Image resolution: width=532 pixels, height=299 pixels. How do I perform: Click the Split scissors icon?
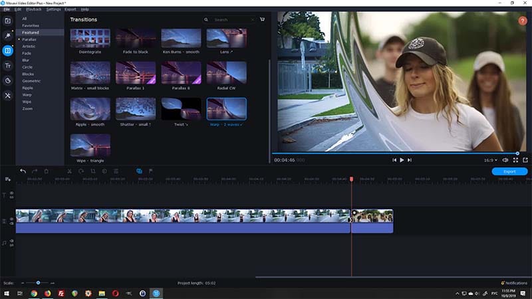(x=69, y=171)
